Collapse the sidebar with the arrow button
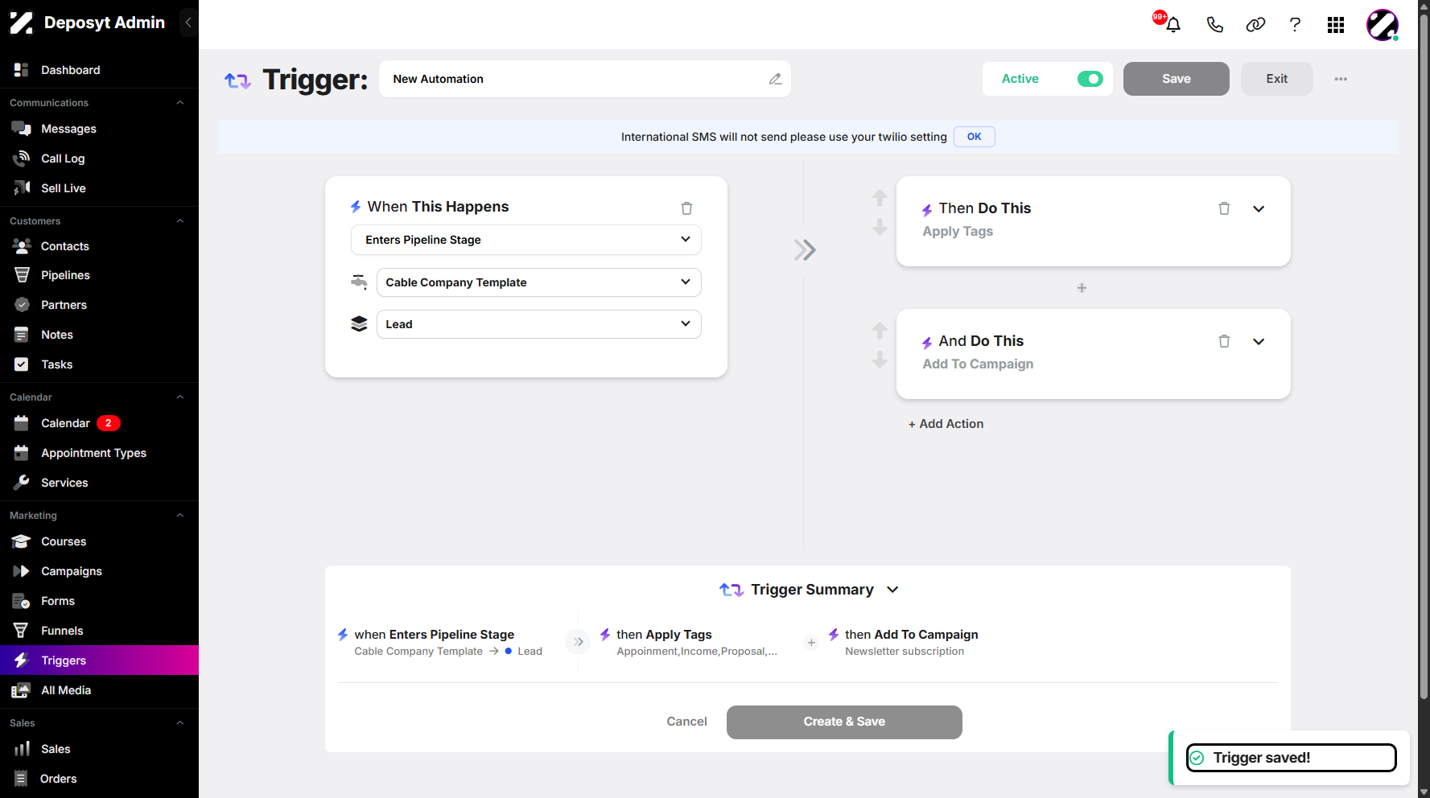Viewport: 1430px width, 798px height. [188, 23]
